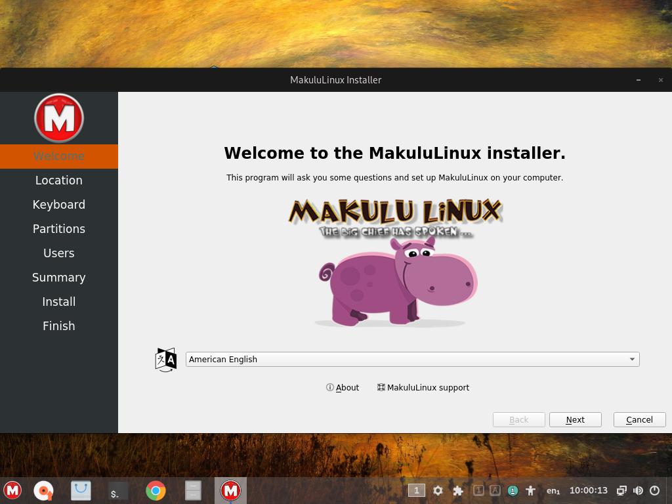Click the language translation icon

(x=166, y=360)
